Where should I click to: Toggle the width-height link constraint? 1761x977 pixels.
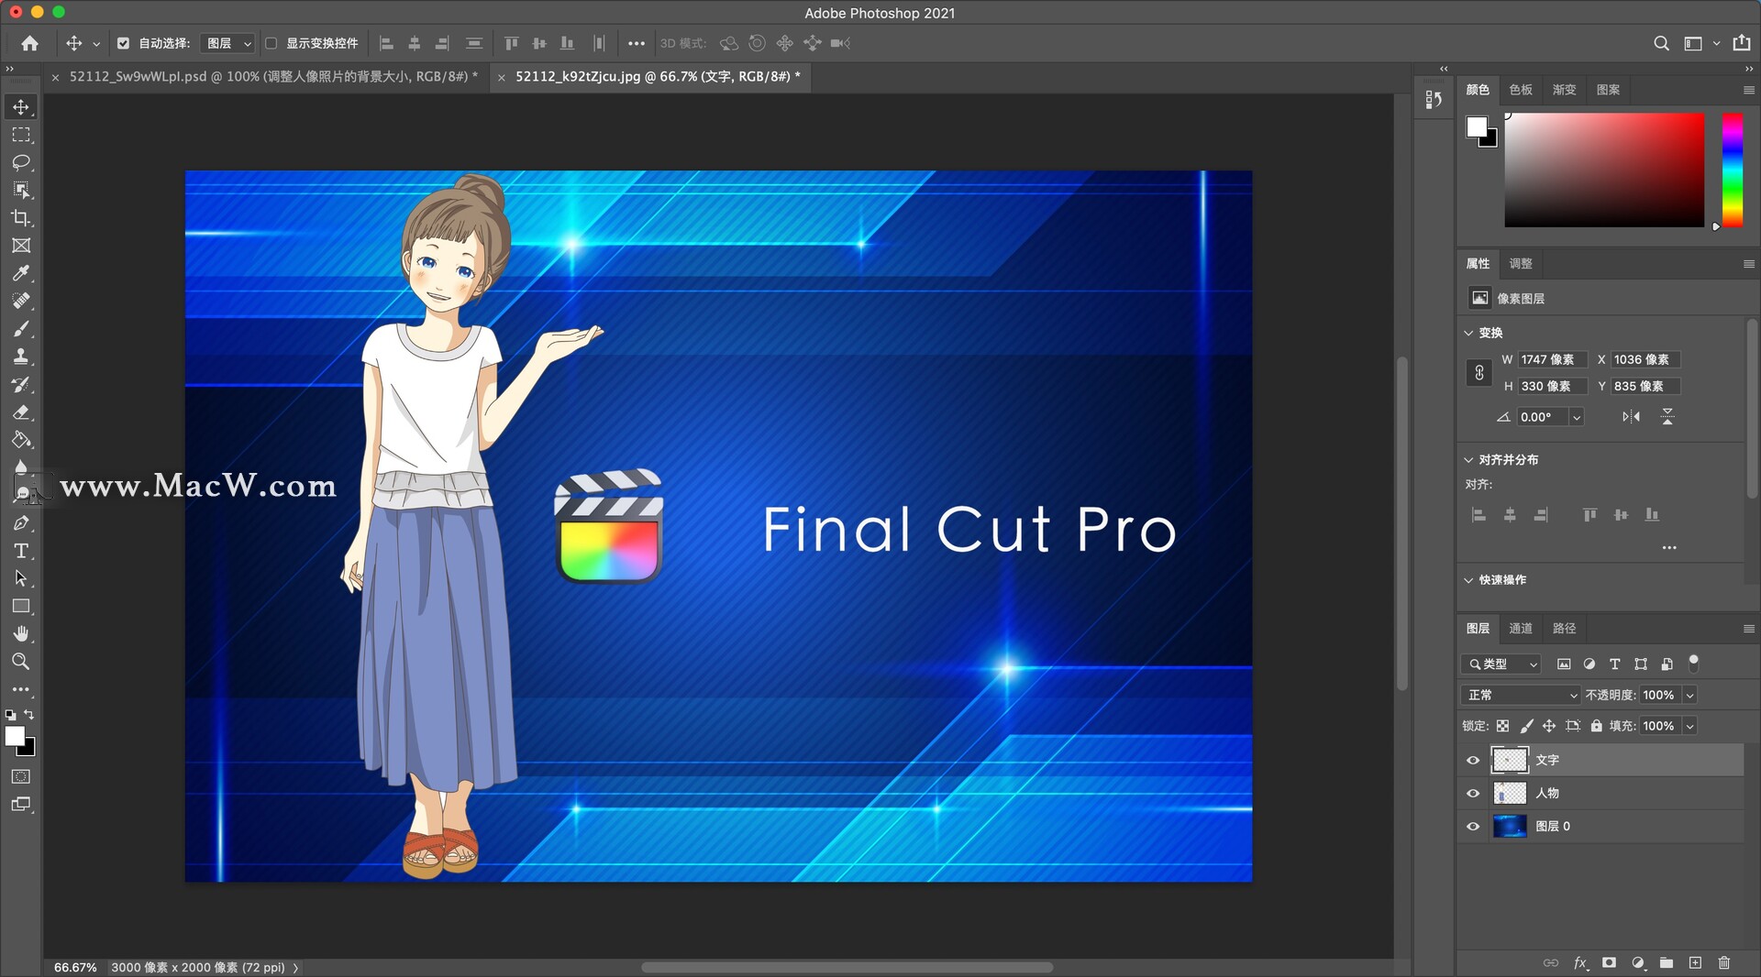coord(1479,373)
